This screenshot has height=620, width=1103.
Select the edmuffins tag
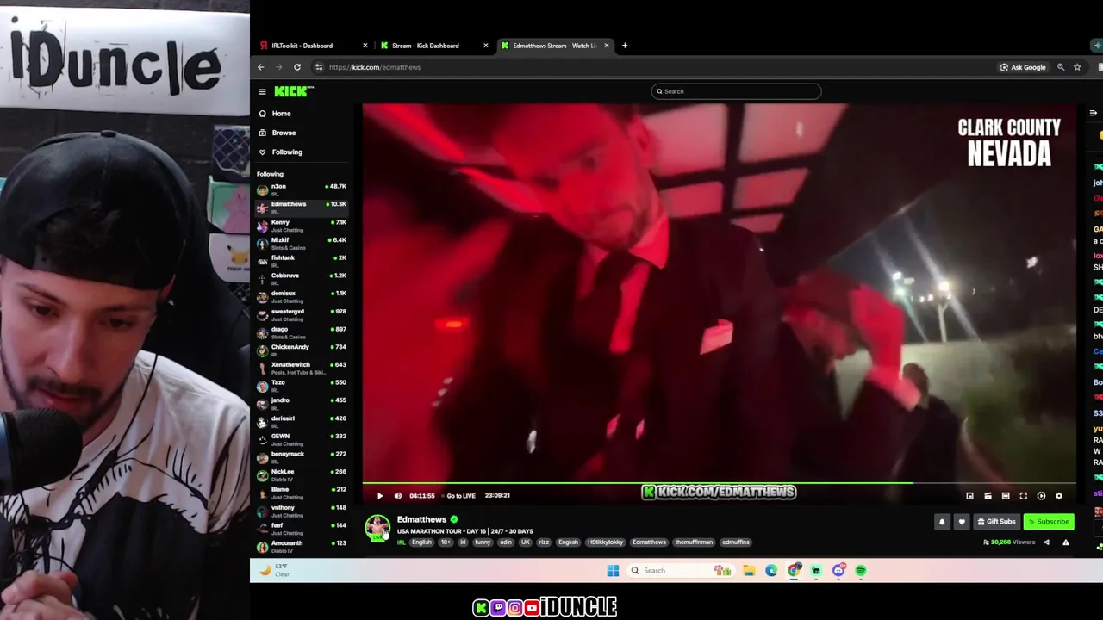tap(736, 542)
